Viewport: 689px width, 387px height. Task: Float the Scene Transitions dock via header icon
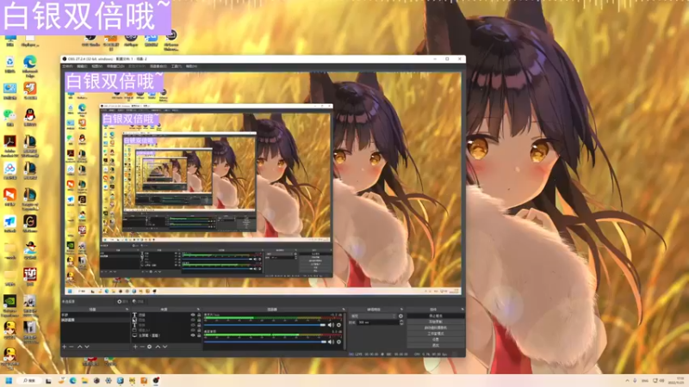pos(401,310)
